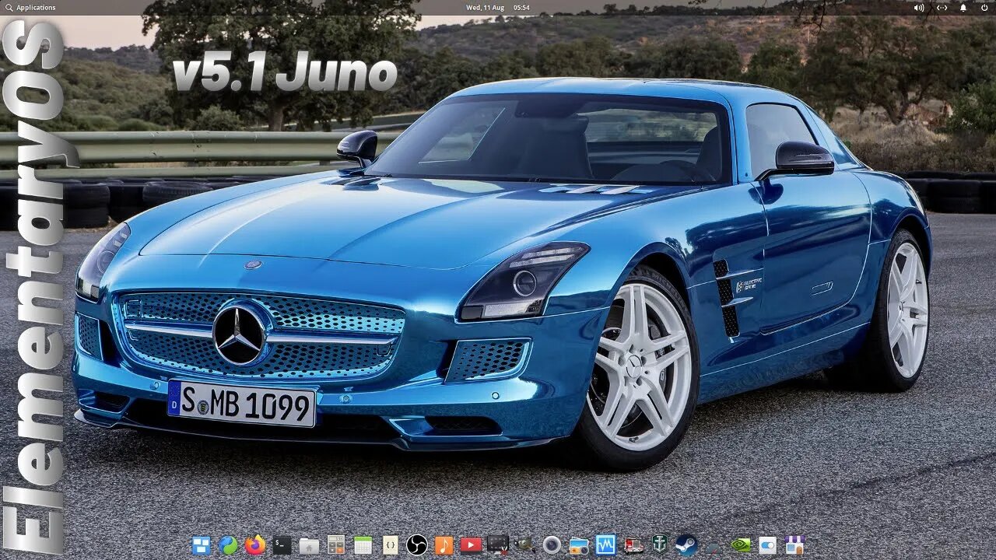The width and height of the screenshot is (996, 560).
Task: Launch OBS Studio from the dock
Action: (x=417, y=545)
